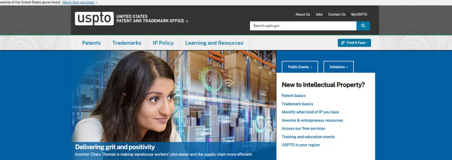
Task: Click the "Delivering grit and positivity" headline
Action: coord(115,147)
